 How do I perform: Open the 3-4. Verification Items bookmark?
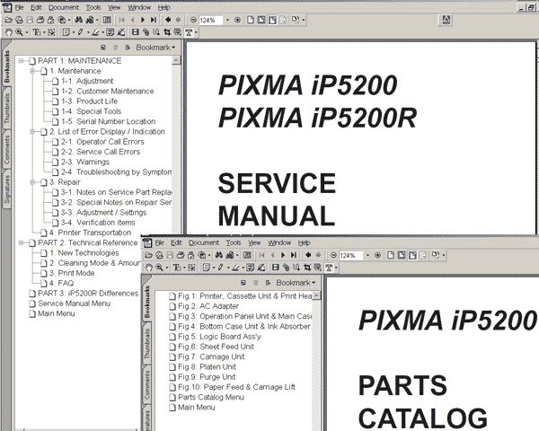coord(98,223)
